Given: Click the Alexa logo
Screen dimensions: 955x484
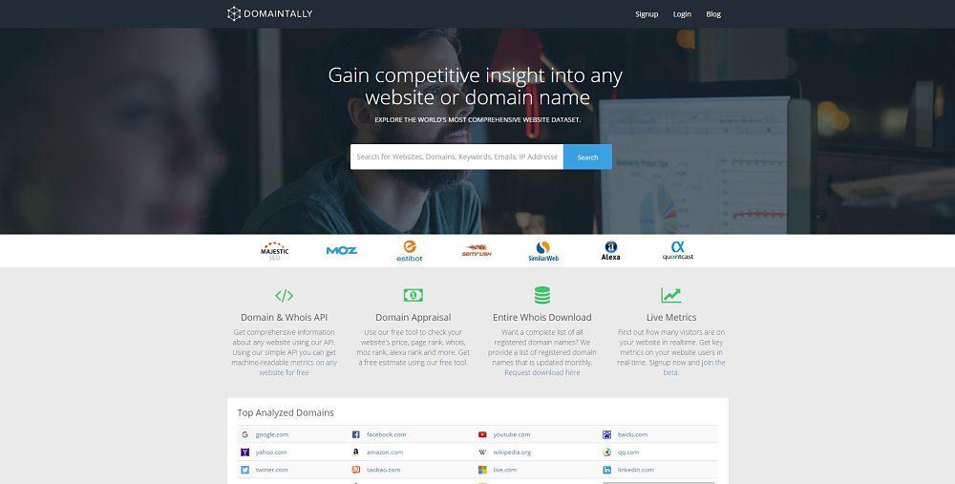Looking at the screenshot, I should tap(610, 251).
